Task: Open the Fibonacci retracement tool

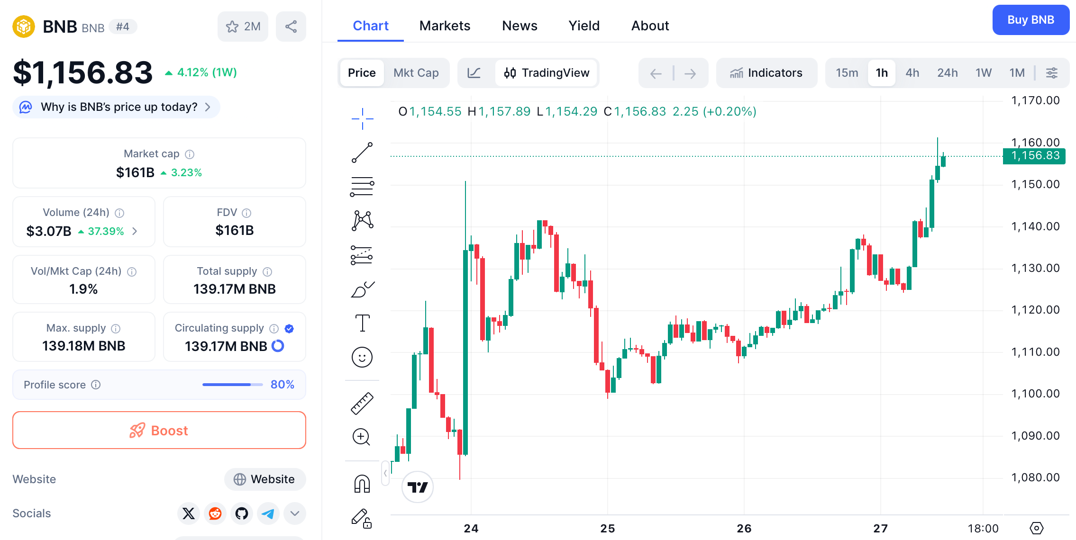Action: (x=362, y=186)
